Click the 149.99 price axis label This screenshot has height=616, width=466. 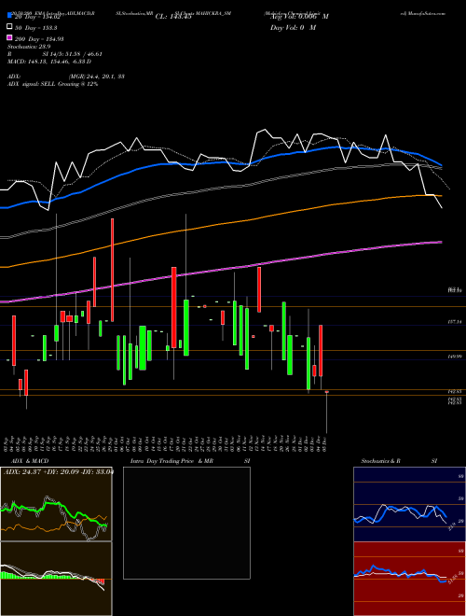pos(455,357)
